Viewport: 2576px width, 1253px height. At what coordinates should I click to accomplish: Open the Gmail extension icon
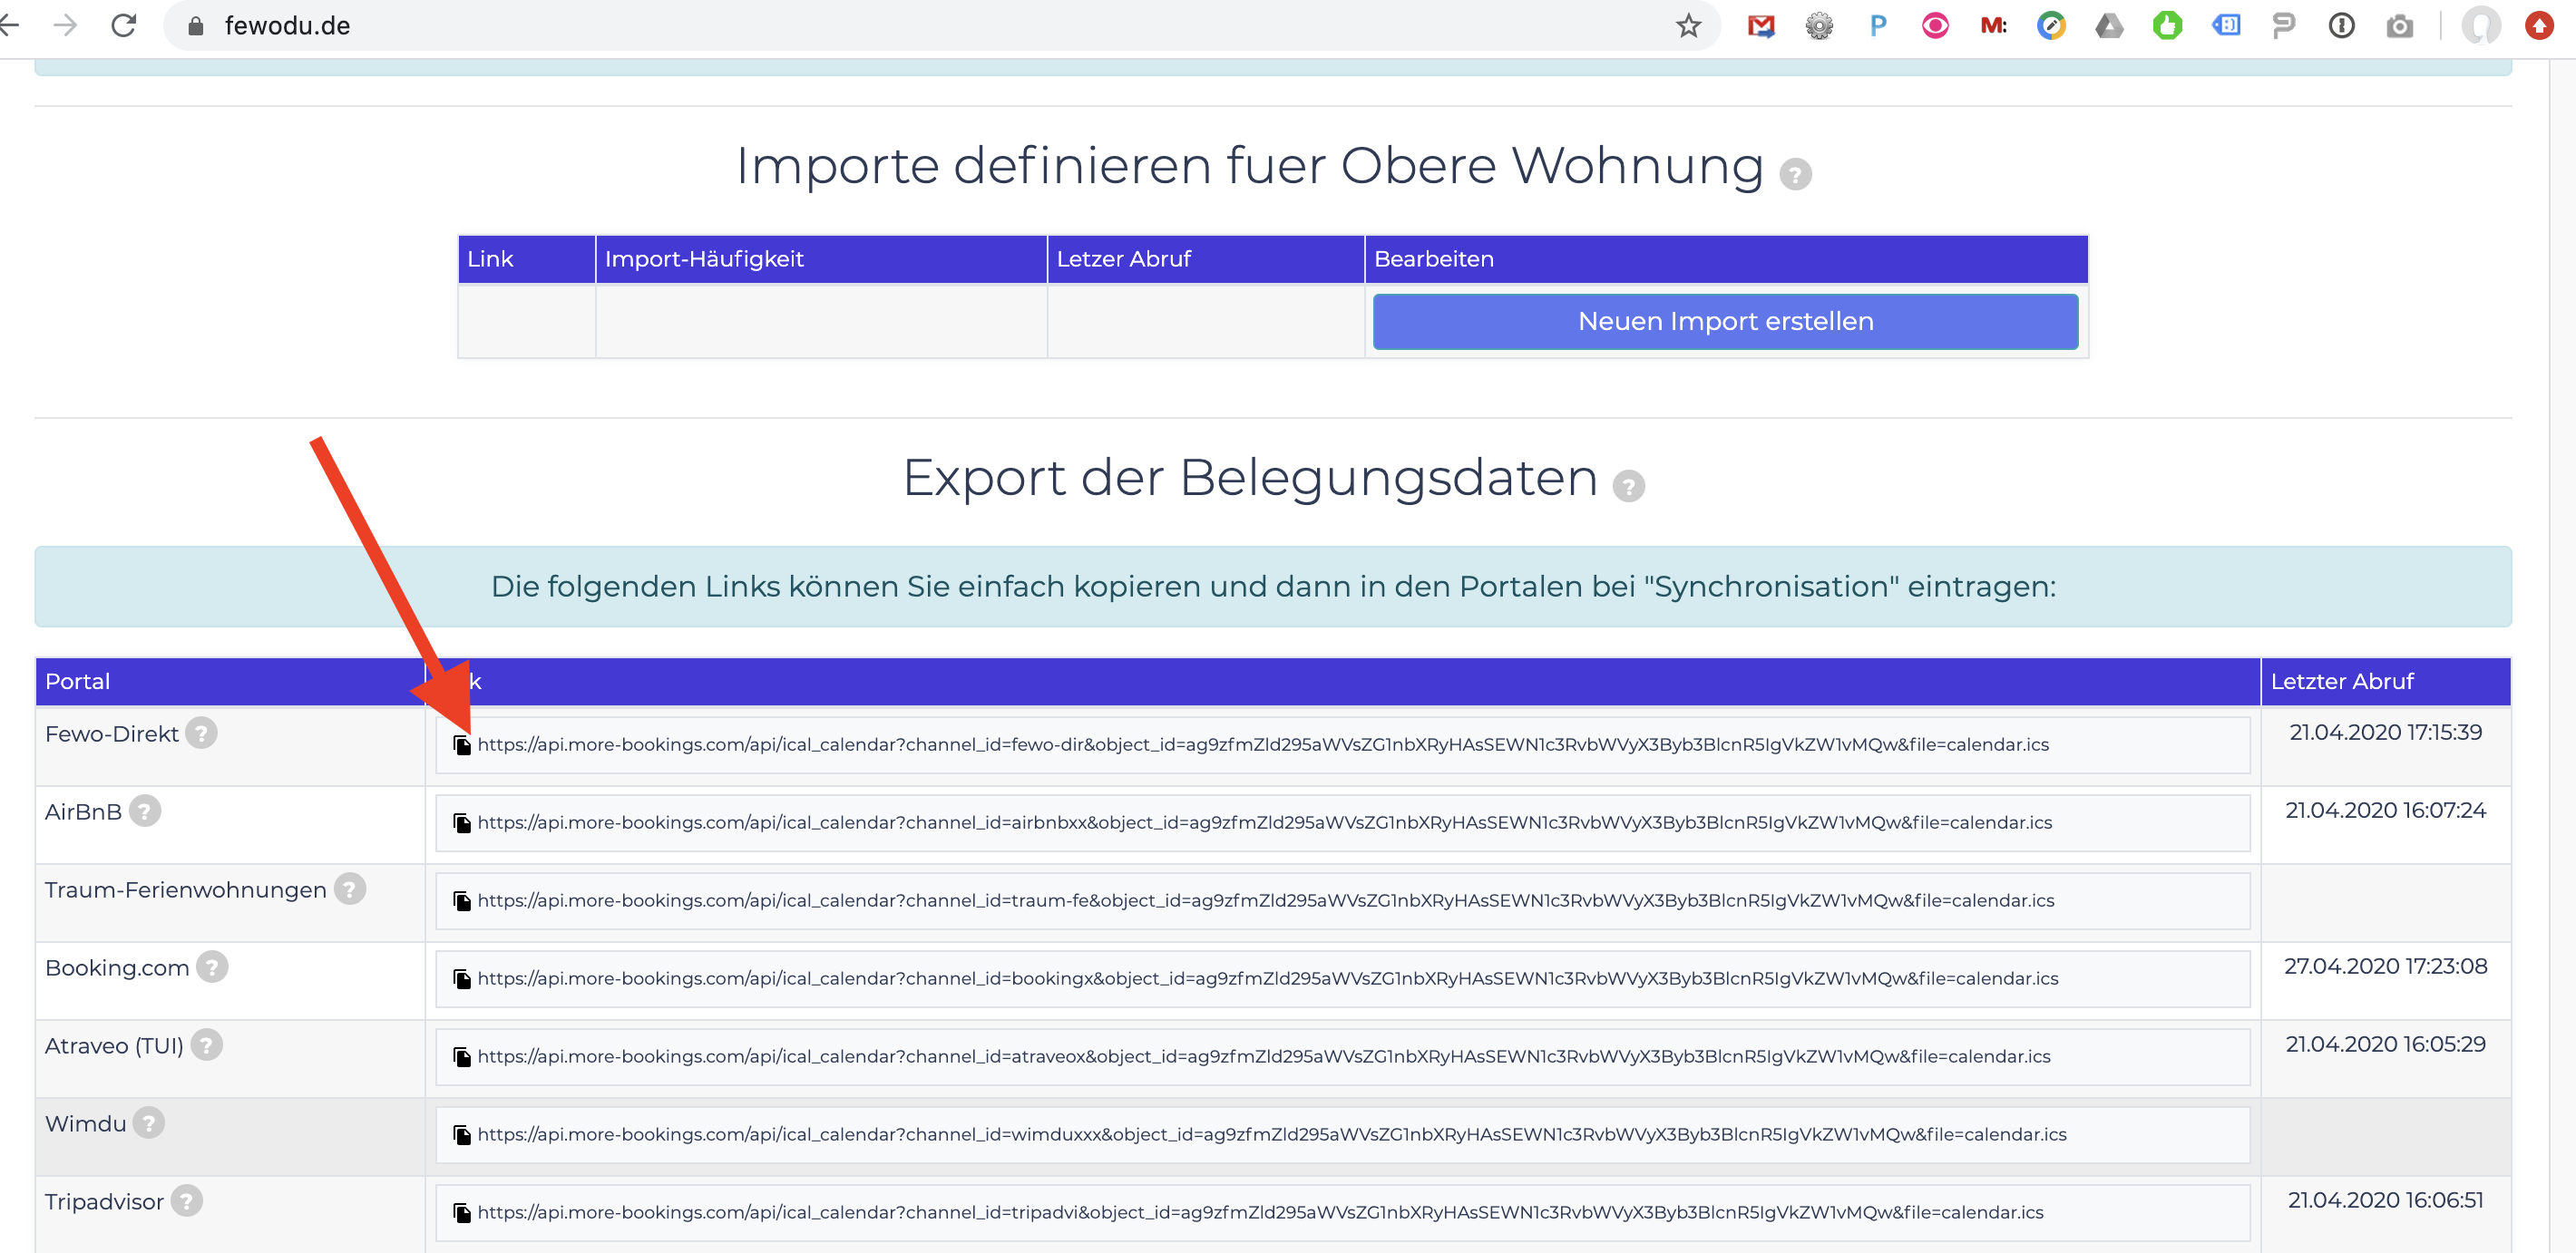[x=1761, y=26]
